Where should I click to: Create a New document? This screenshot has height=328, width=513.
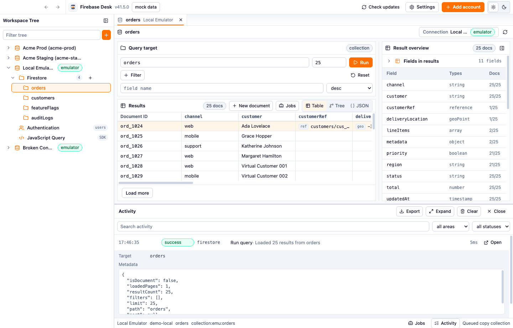coord(251,106)
